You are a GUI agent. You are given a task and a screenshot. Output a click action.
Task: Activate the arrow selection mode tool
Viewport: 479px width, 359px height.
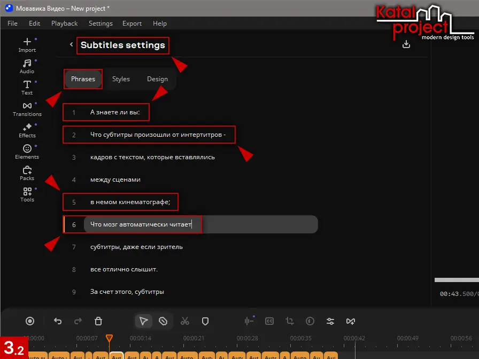[143, 321]
